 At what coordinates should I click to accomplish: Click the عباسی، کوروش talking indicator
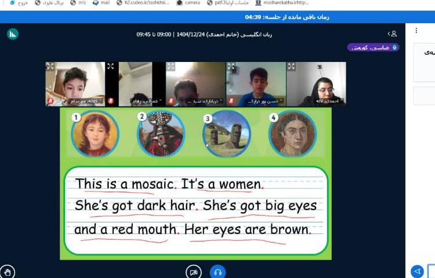pyautogui.click(x=373, y=47)
